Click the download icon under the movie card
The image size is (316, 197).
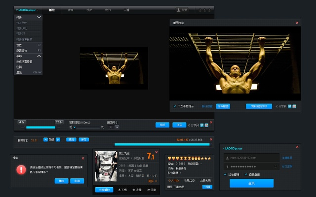click(119, 190)
